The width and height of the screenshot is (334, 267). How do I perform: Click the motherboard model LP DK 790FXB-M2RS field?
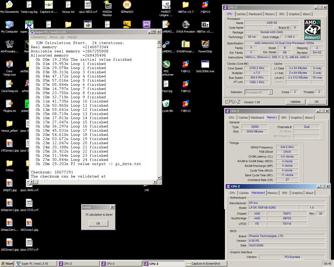click(272, 208)
